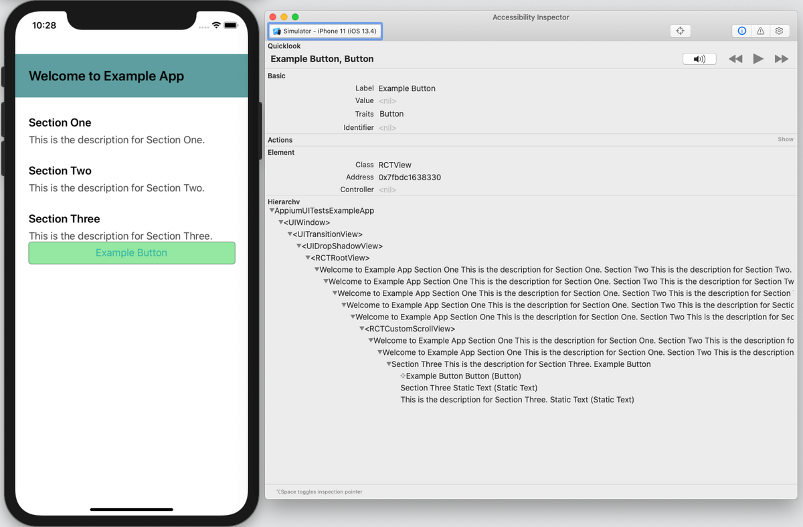Toggle the speak speaker button
Viewport: 803px width, 527px height.
click(x=699, y=59)
